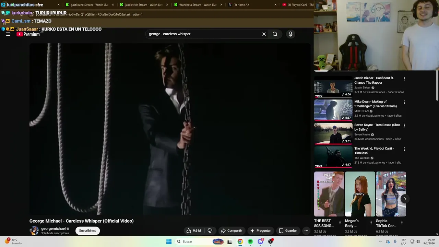Click the Preguntar ask button
The height and width of the screenshot is (247, 439).
(x=261, y=231)
